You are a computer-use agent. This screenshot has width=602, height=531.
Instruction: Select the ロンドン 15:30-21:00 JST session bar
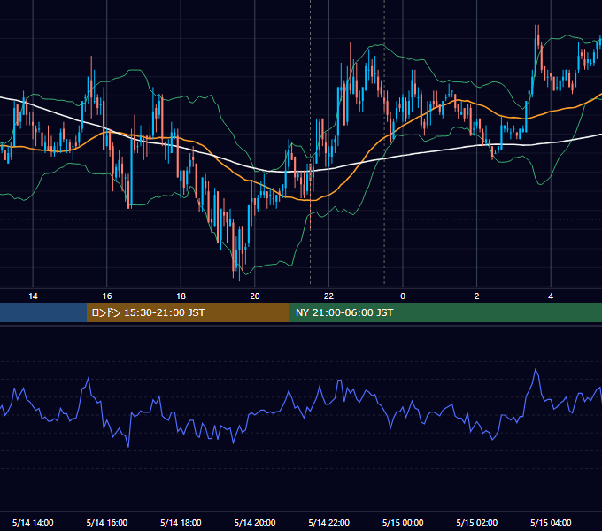point(188,312)
